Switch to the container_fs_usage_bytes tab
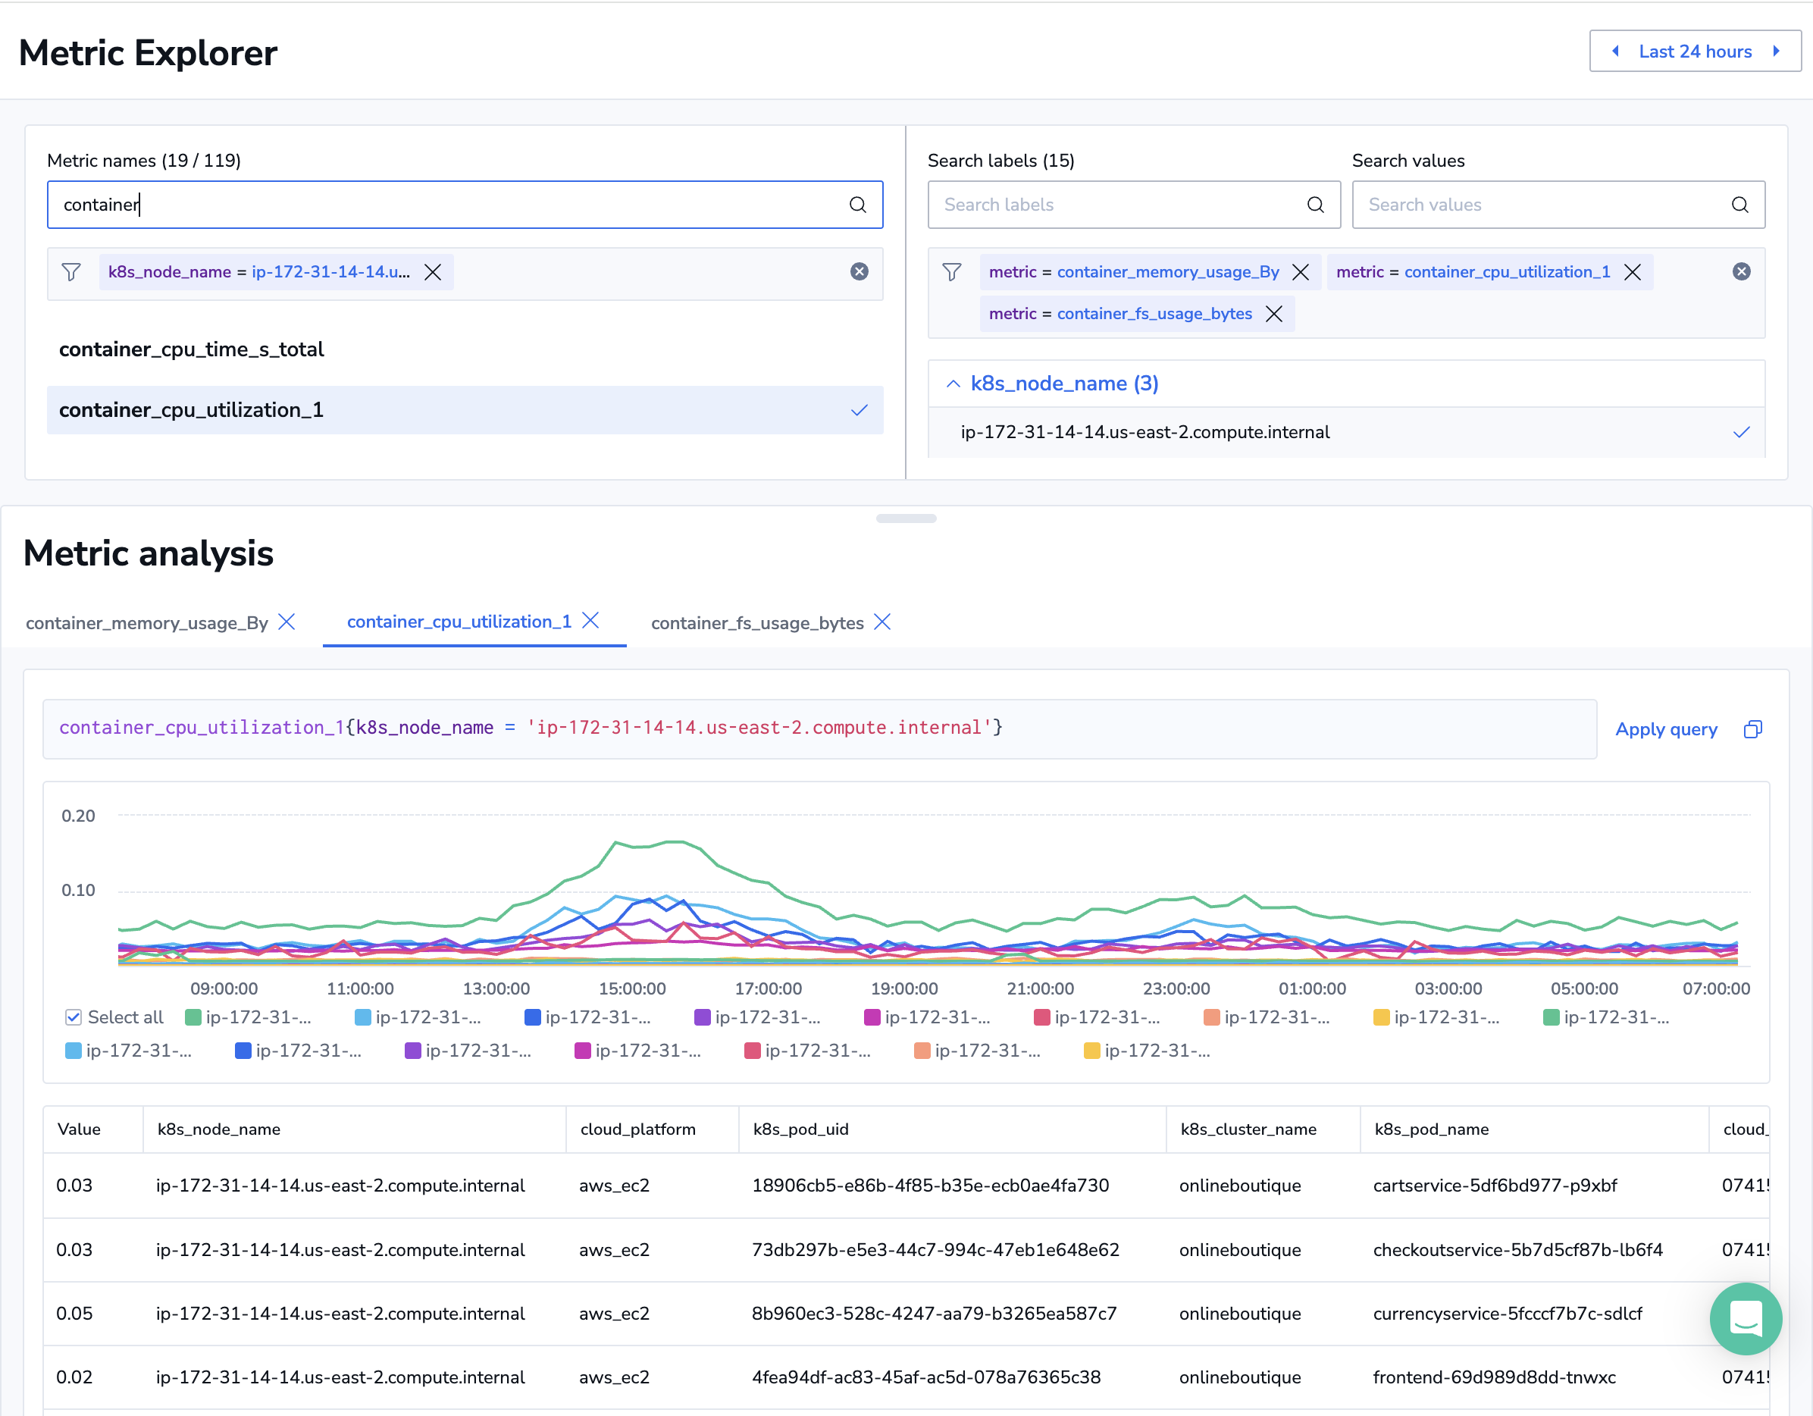 pyautogui.click(x=756, y=622)
